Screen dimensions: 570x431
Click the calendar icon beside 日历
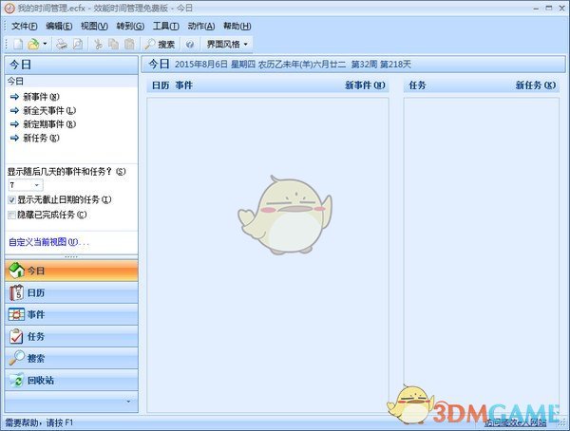pyautogui.click(x=16, y=292)
